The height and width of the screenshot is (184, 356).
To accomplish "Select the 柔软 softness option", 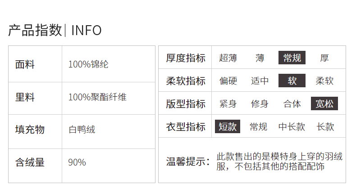I will [324, 81].
